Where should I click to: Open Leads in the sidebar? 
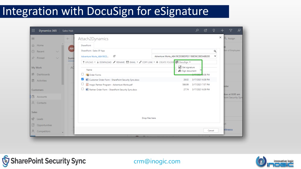pos(40,119)
